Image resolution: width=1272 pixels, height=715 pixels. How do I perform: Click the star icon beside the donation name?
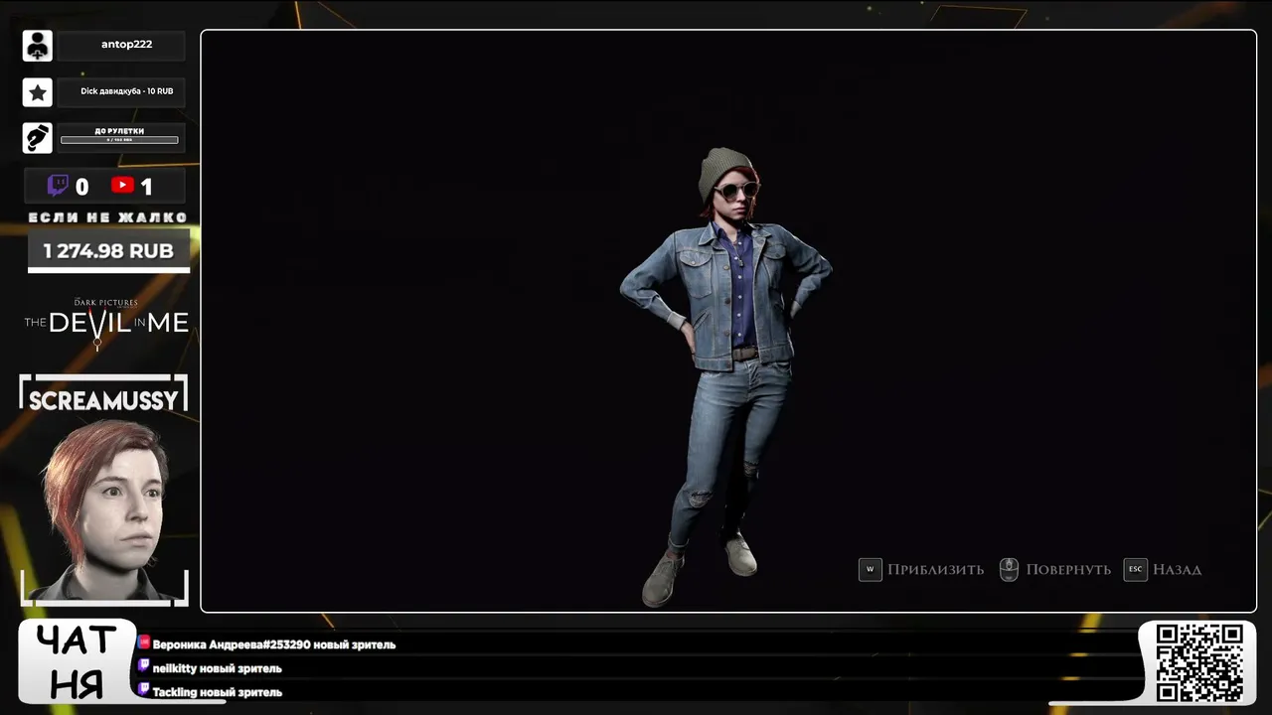37,92
